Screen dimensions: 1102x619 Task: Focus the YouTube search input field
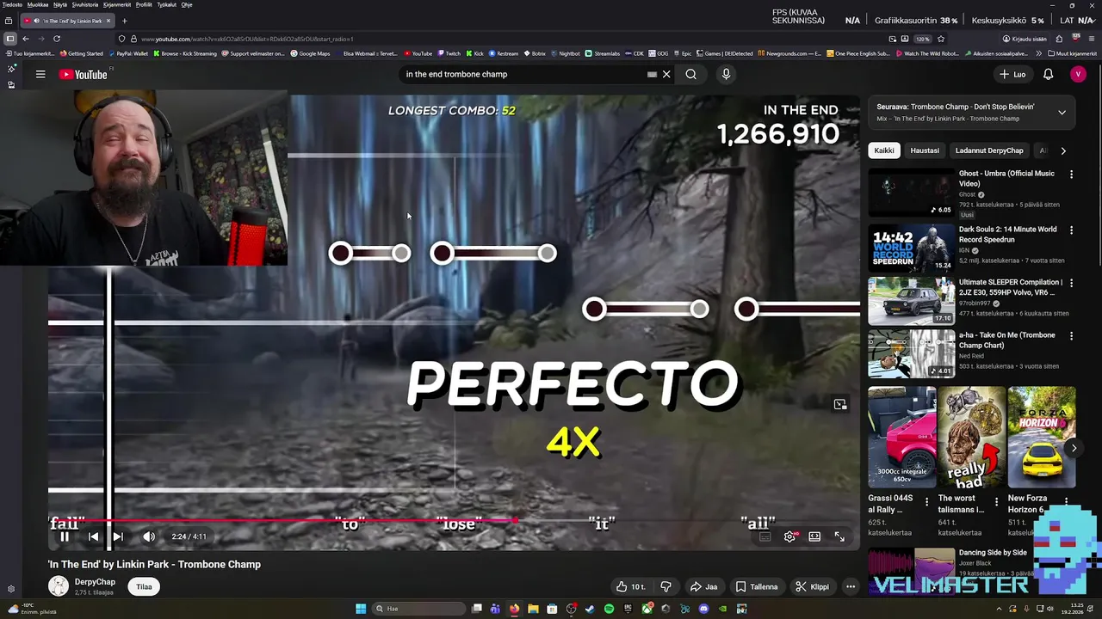click(x=525, y=75)
